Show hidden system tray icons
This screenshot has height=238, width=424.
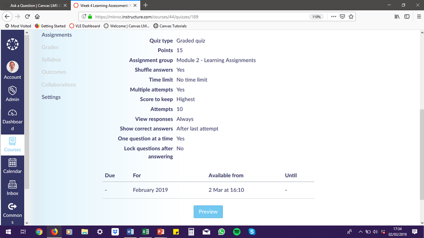click(x=361, y=232)
